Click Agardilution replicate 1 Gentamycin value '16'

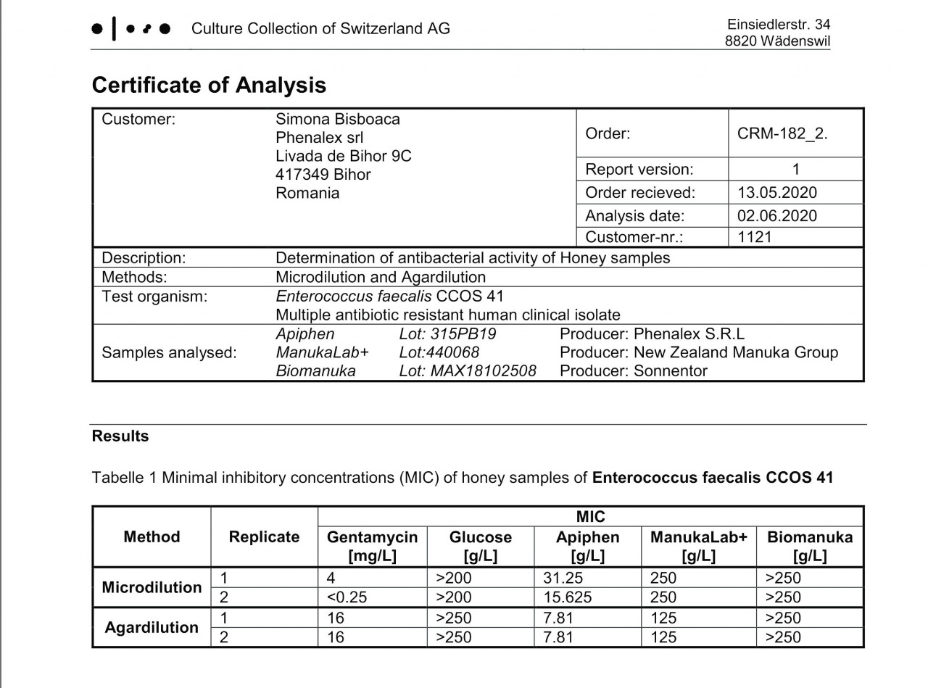(336, 618)
